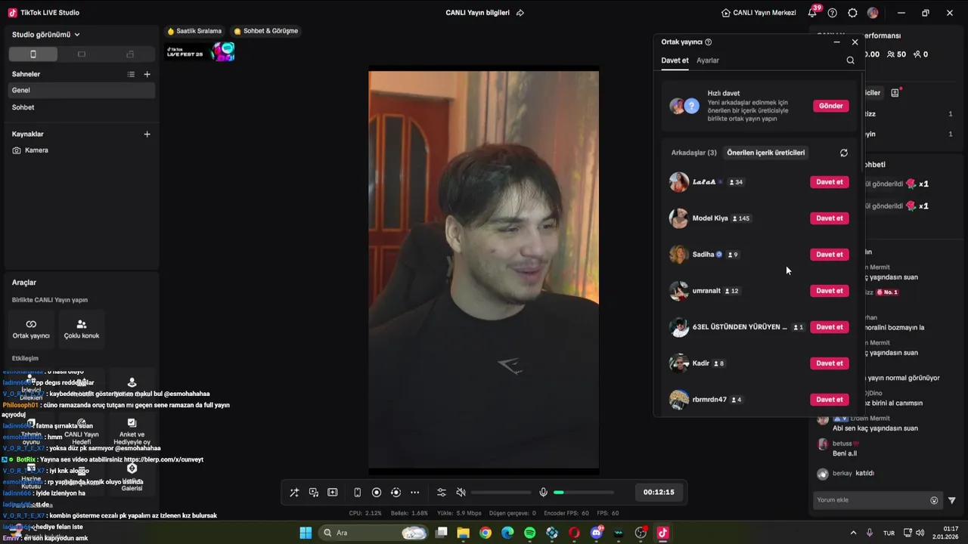Image resolution: width=968 pixels, height=544 pixels.
Task: Invite Kadir with Davet et
Action: pos(830,363)
